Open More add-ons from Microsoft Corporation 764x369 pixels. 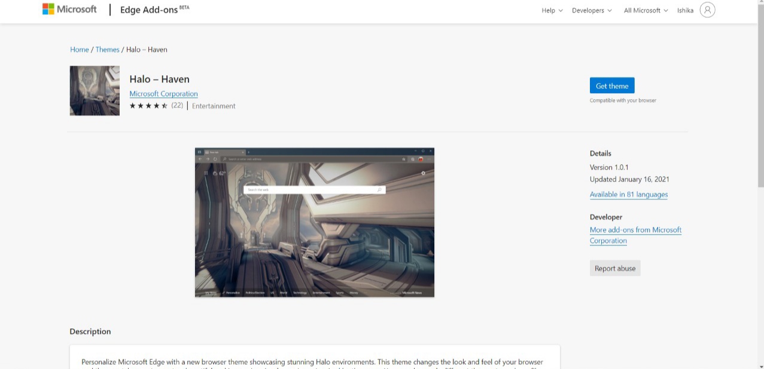coord(635,235)
